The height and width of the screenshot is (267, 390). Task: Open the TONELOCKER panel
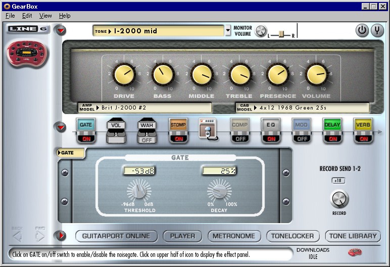(x=292, y=236)
